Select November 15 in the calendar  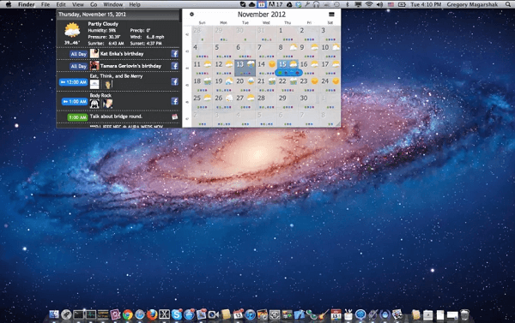(288, 68)
